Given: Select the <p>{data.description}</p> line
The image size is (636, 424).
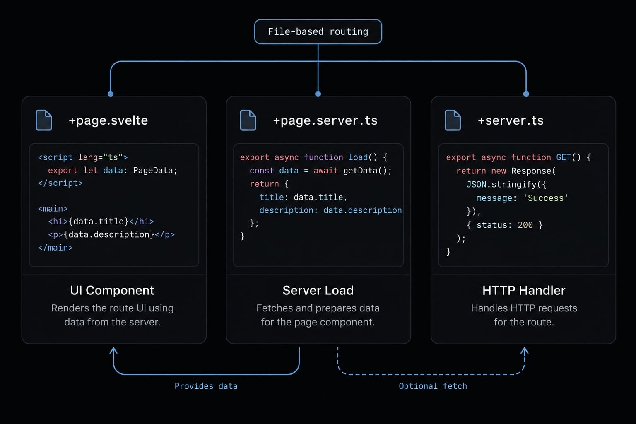Looking at the screenshot, I should 111,234.
